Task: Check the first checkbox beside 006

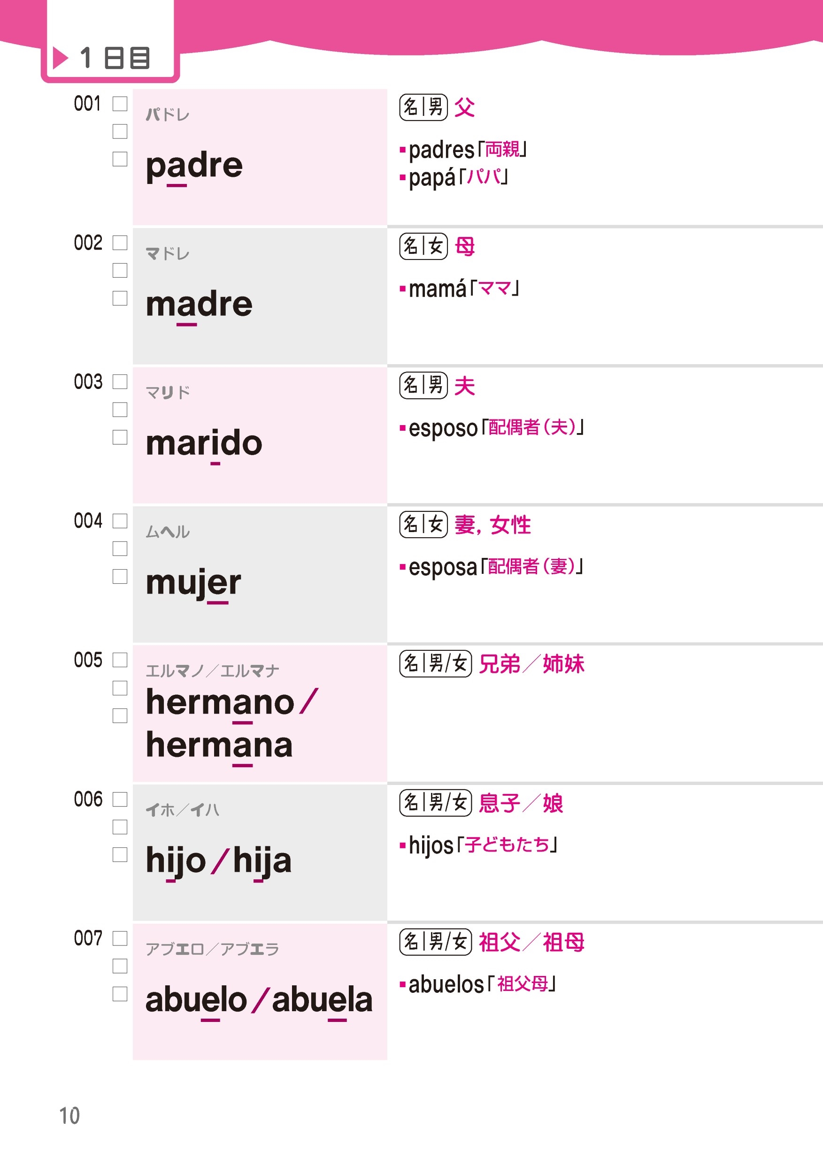Action: coord(120,799)
